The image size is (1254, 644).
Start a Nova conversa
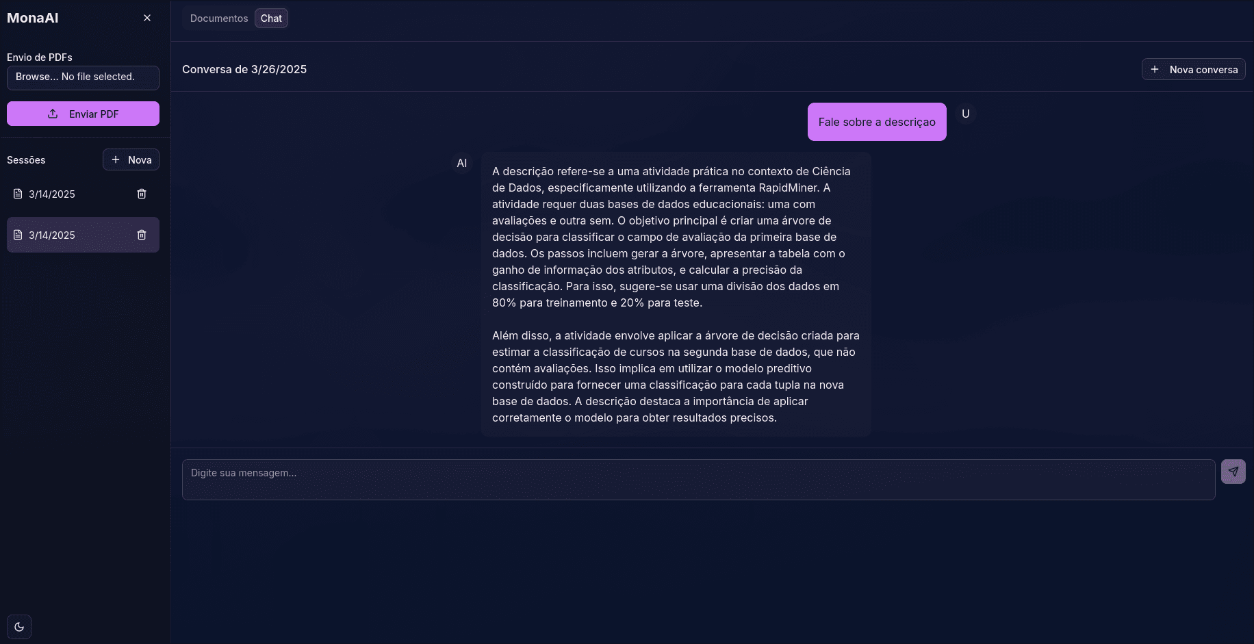click(1193, 69)
